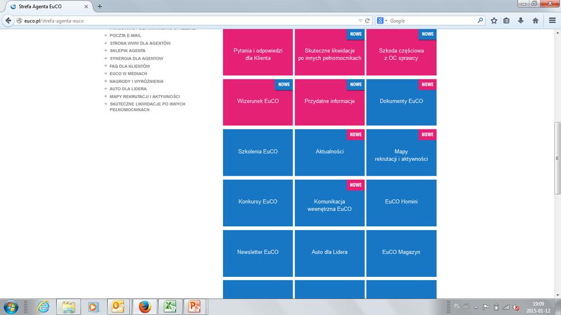Image resolution: width=561 pixels, height=315 pixels.
Task: Click the search magnifier icon
Action: 480,21
